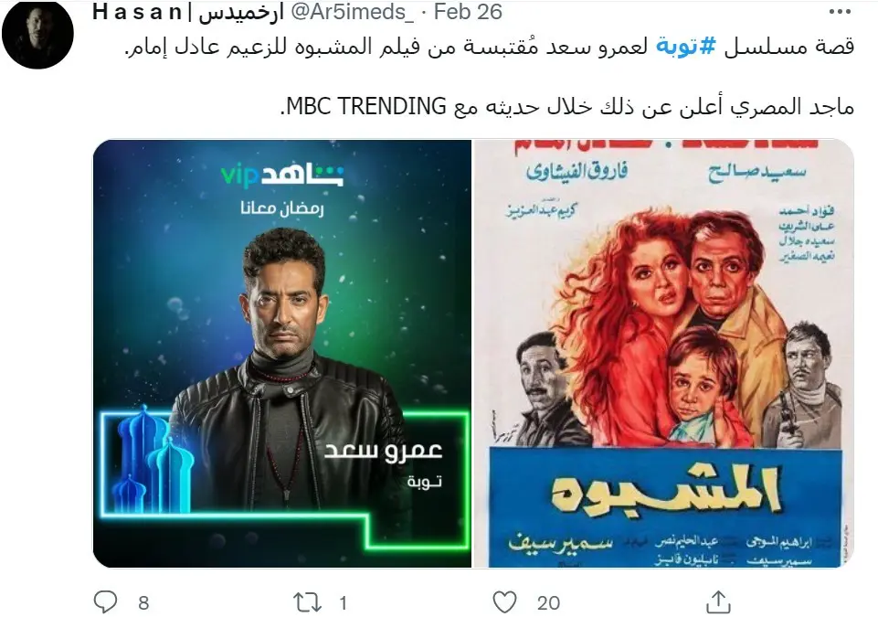
Task: Click the عمرو سعد name on poster
Action: click(384, 450)
